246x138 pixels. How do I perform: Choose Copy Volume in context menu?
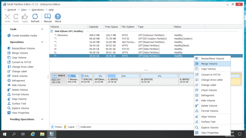(212, 69)
